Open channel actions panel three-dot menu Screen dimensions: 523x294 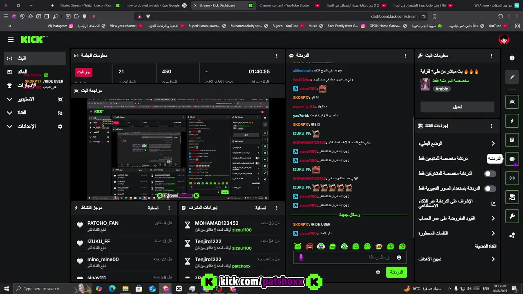click(492, 126)
